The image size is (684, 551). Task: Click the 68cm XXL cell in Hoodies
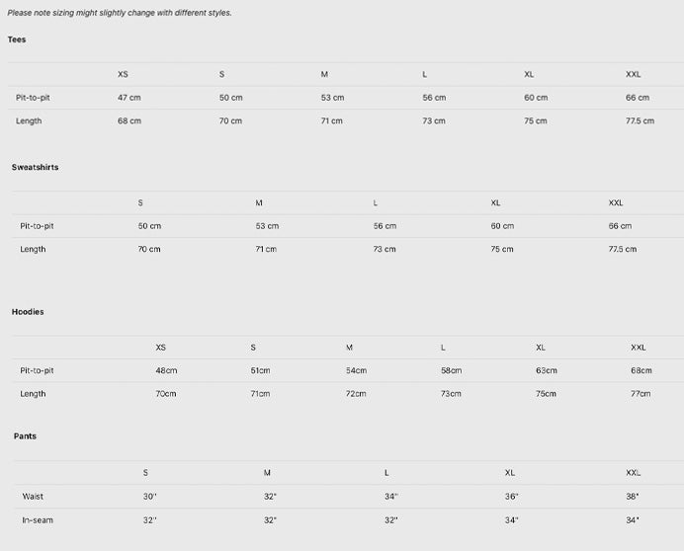point(641,370)
